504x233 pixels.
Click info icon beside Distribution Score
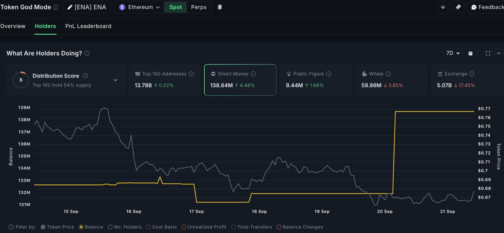point(85,76)
